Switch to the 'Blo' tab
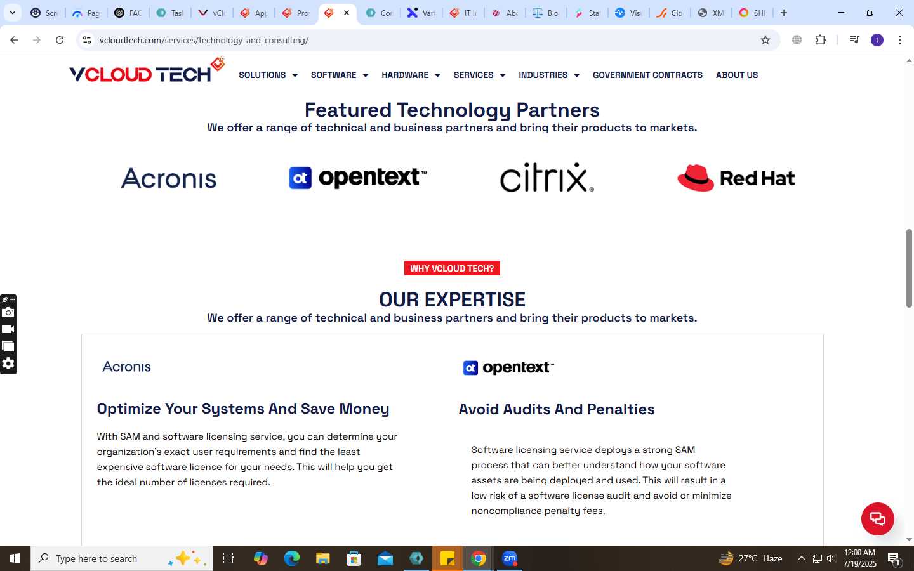The image size is (914, 571). [546, 13]
